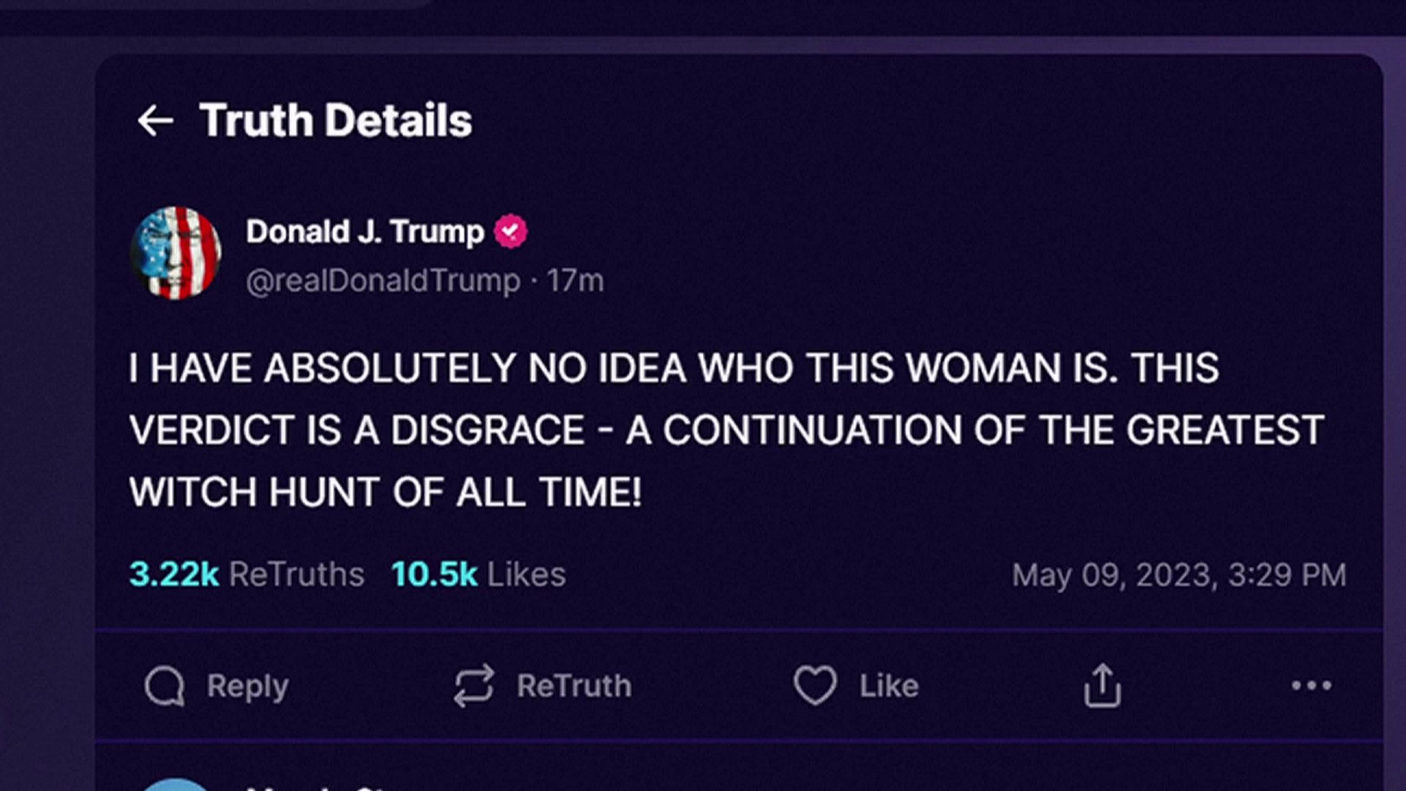1406x791 pixels.
Task: Click the ReTruth arrows icon
Action: point(474,686)
